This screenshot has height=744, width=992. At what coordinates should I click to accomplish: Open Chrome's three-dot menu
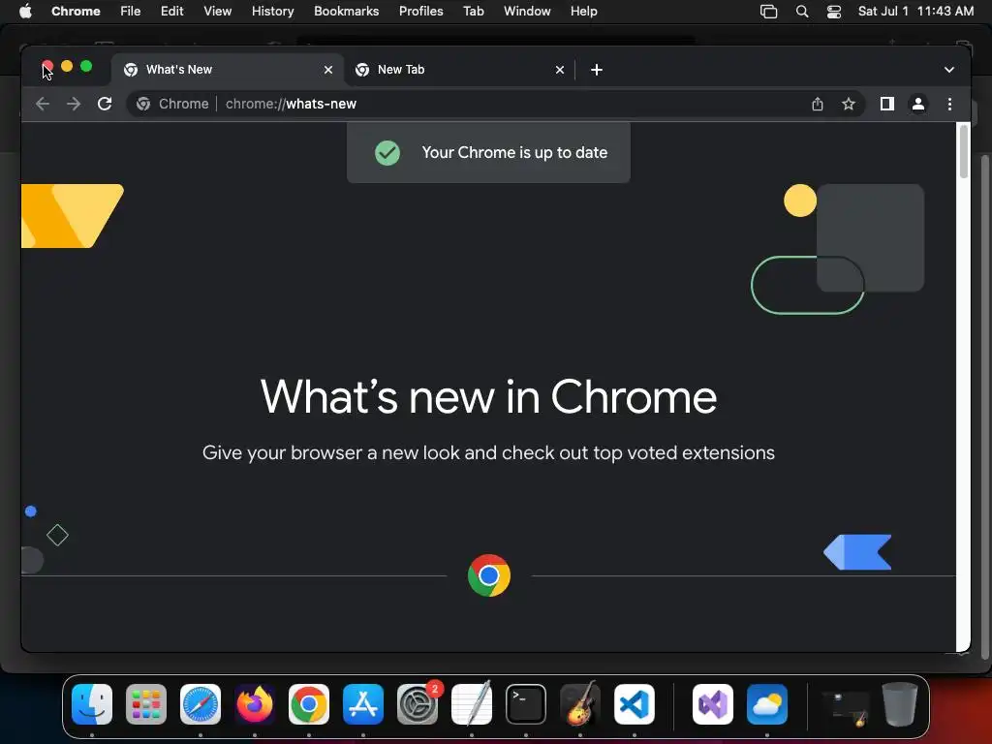click(949, 104)
